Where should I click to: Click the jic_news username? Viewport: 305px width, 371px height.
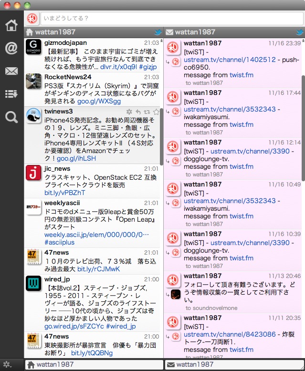click(x=57, y=169)
